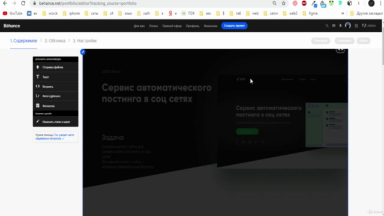Reload the browser page
Viewport: 384px width, 216px height.
(23, 4)
